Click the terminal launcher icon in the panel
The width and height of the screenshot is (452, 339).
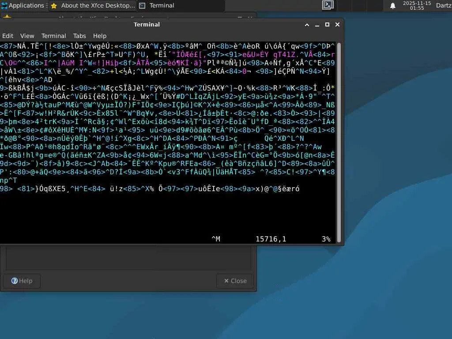(328, 5)
